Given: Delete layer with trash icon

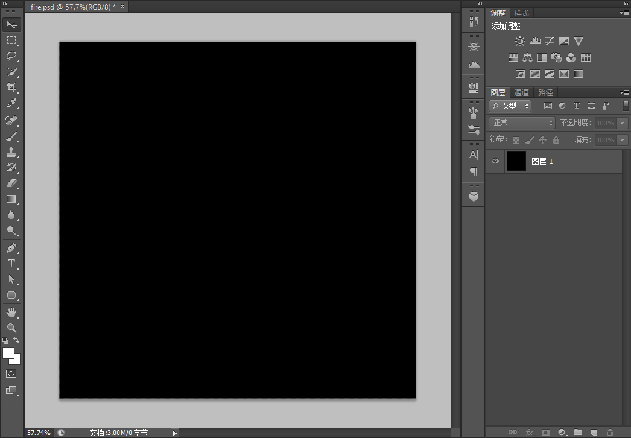Looking at the screenshot, I should coord(610,433).
